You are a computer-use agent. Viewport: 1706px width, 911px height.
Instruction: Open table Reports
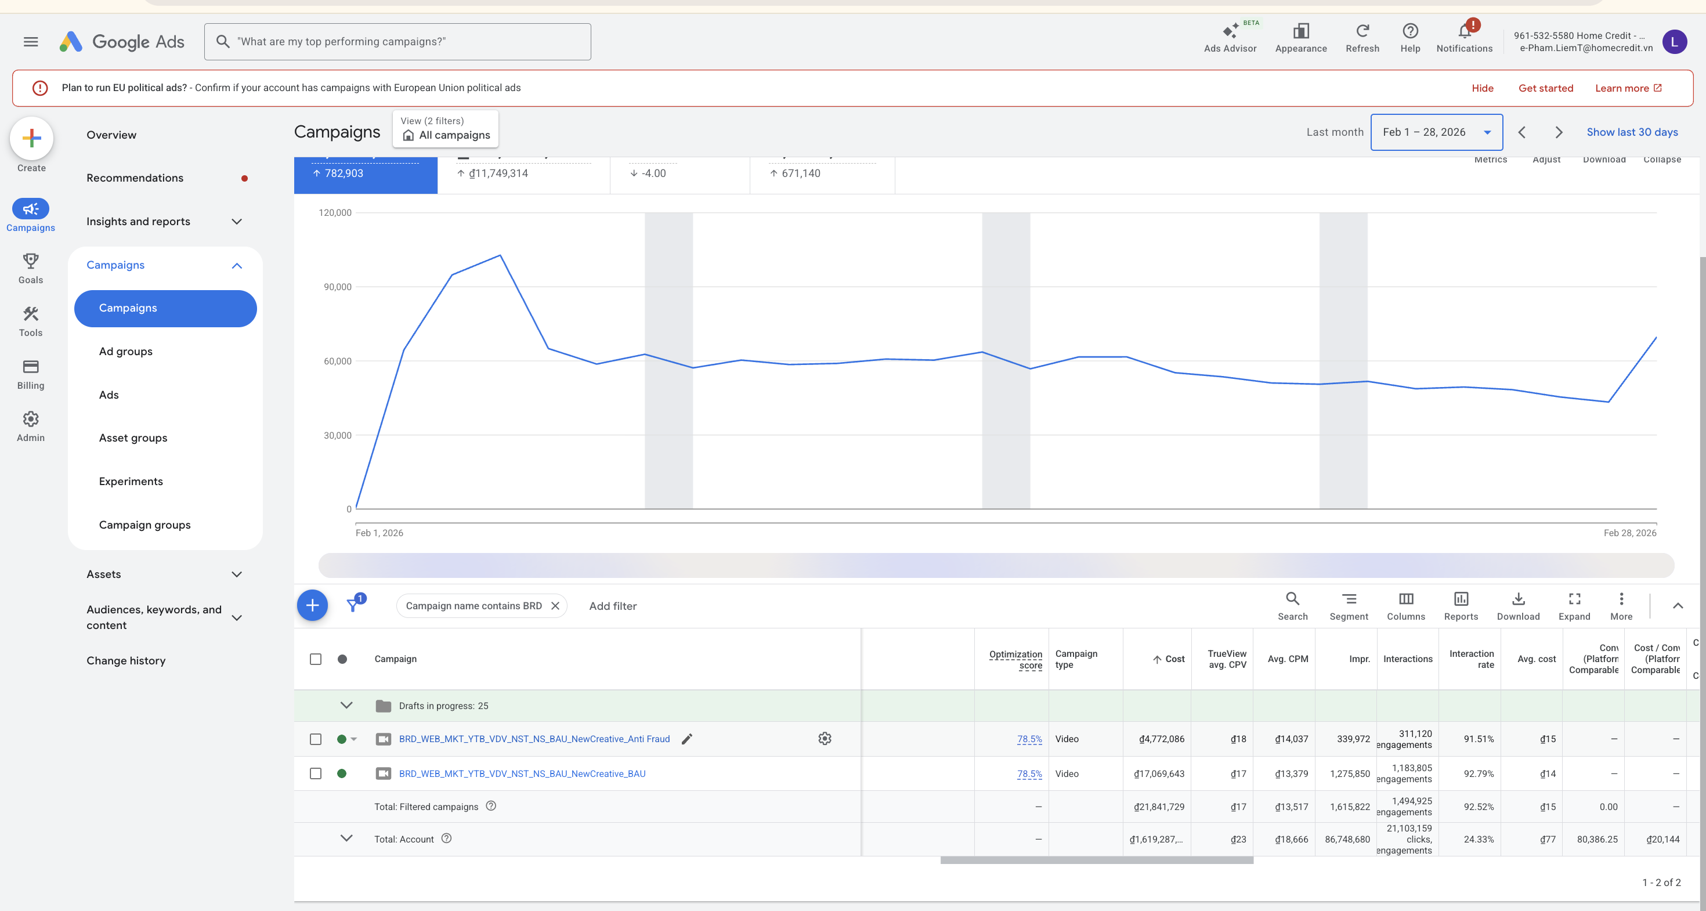(x=1461, y=606)
